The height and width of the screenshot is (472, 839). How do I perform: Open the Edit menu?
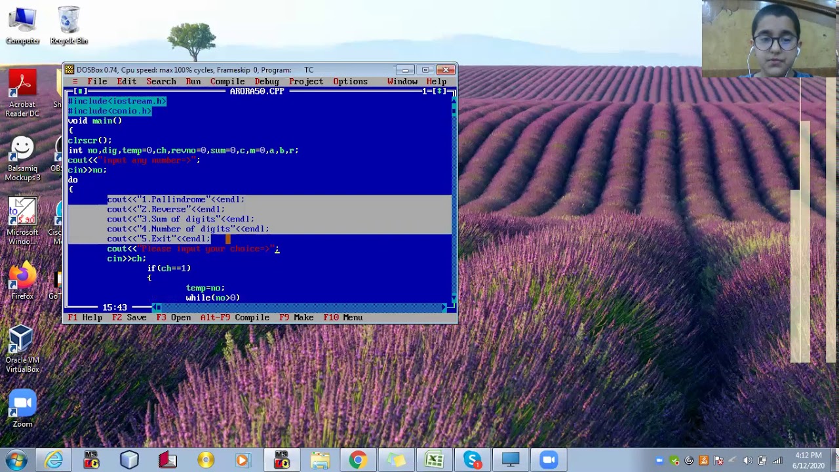[127, 81]
